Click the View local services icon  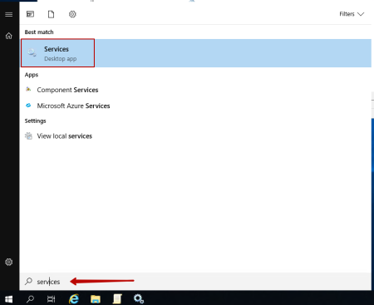click(x=28, y=135)
